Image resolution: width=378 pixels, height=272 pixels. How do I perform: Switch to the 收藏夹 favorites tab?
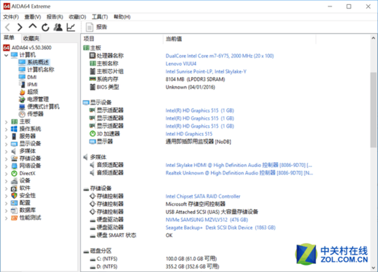pyautogui.click(x=31, y=38)
